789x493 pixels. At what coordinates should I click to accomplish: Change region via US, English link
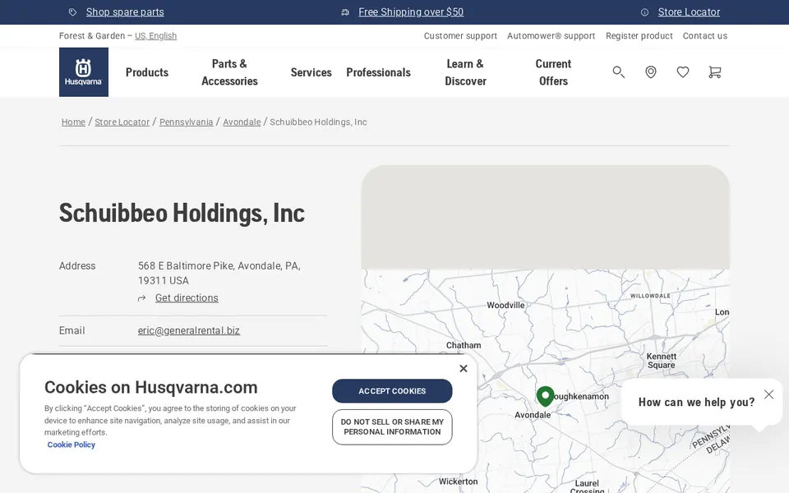click(x=155, y=35)
